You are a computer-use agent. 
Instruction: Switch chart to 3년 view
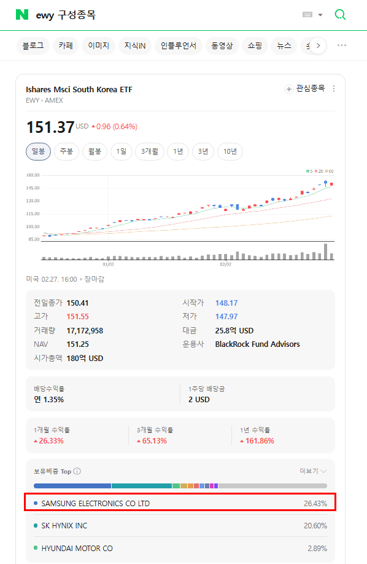pos(203,151)
